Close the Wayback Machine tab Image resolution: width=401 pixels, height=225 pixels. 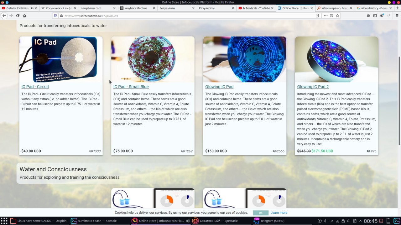click(154, 8)
